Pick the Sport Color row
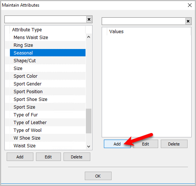The height and width of the screenshot is (186, 196). point(48,76)
